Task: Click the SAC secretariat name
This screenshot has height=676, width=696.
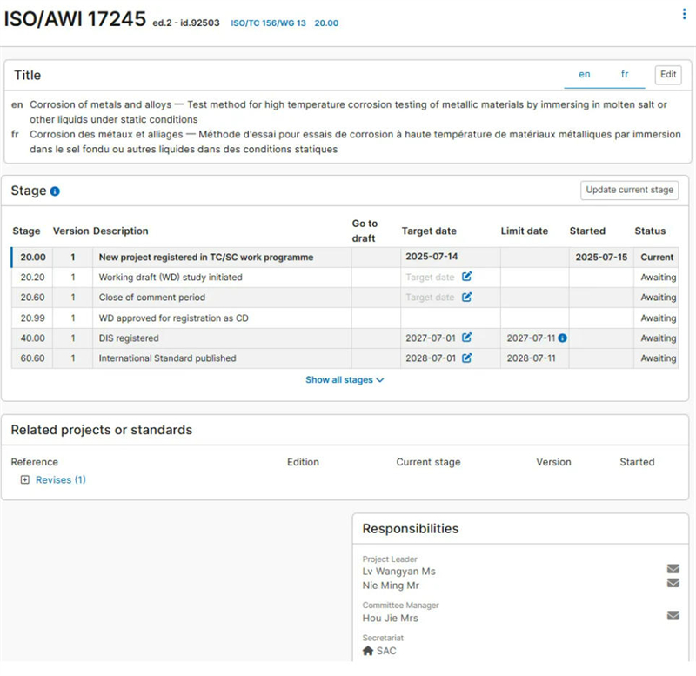Action: click(x=386, y=651)
